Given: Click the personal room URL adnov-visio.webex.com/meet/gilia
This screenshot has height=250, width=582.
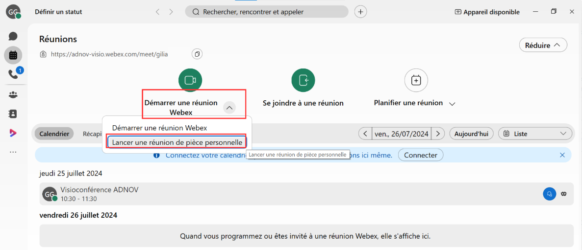Looking at the screenshot, I should 109,54.
